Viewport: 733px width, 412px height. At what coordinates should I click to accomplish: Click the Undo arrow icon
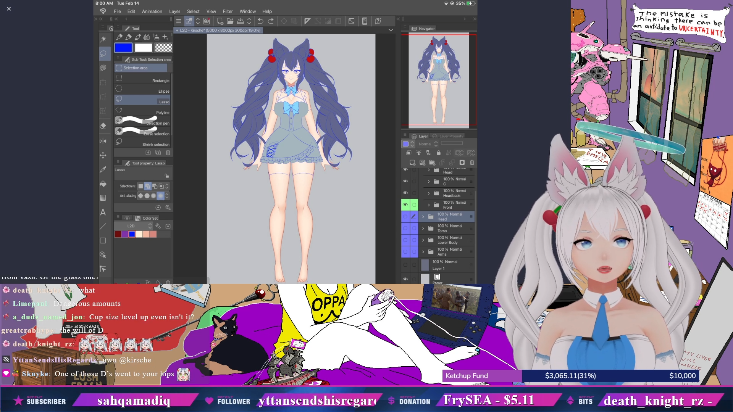[x=260, y=21]
